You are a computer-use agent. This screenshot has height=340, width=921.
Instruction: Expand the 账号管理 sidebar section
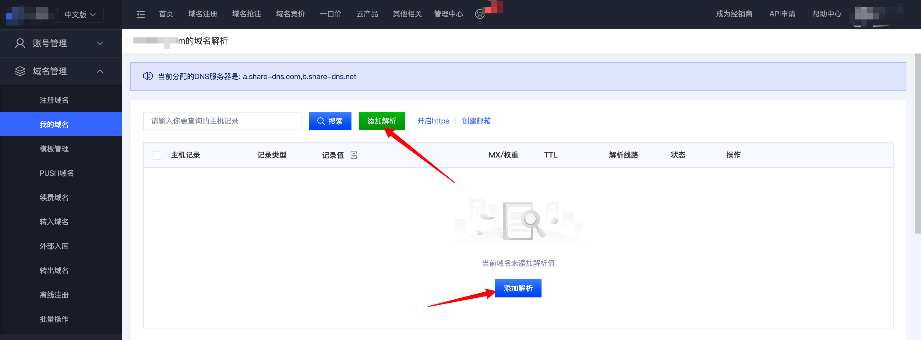click(100, 43)
